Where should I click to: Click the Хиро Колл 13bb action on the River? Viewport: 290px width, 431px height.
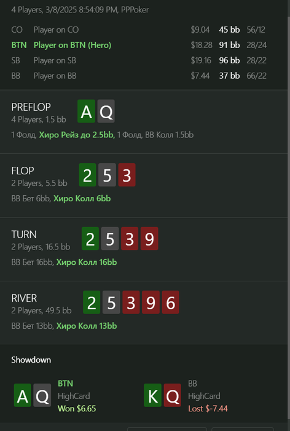[87, 326]
